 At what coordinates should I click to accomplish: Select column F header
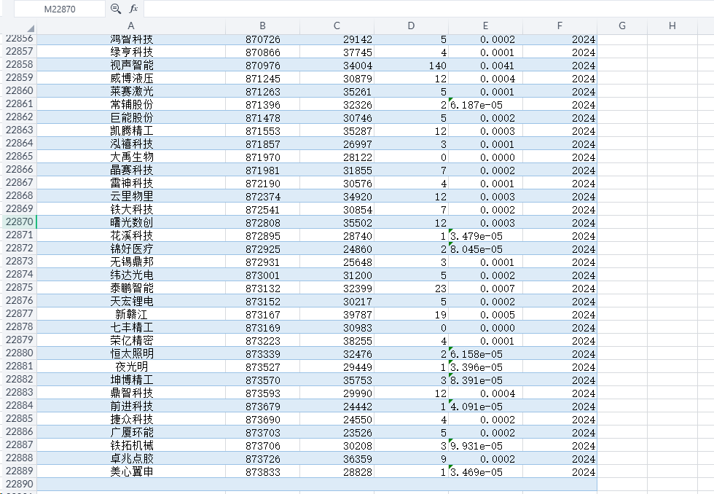click(x=560, y=26)
